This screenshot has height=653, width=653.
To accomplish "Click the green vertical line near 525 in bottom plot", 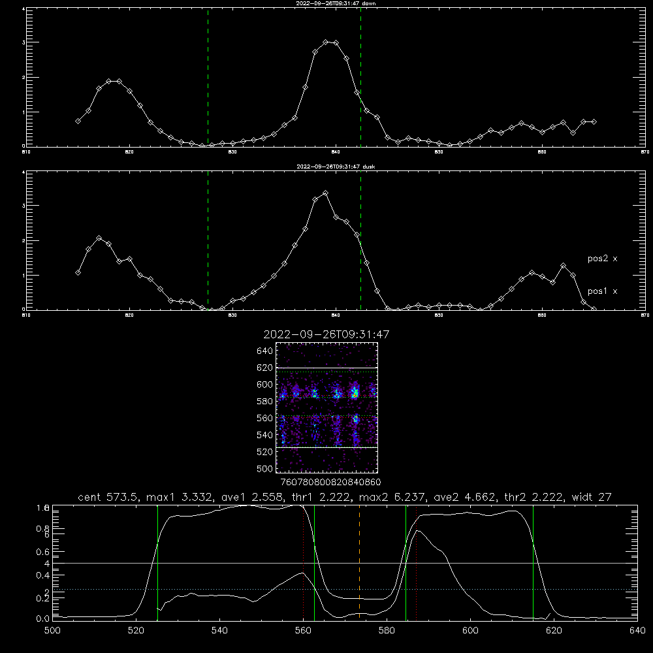I will click(157, 563).
